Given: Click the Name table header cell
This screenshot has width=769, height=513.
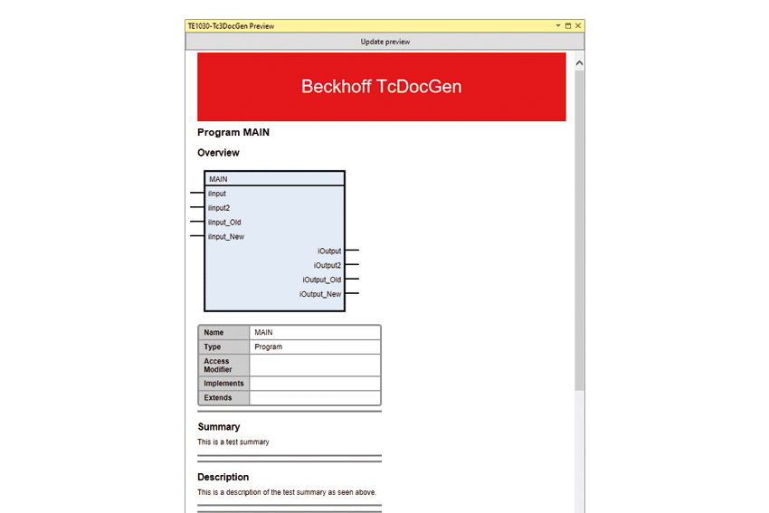Looking at the screenshot, I should 224,333.
